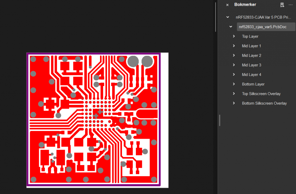Select the Mid Layer 3 bookmark
Image resolution: width=296 pixels, height=194 pixels.
251,65
